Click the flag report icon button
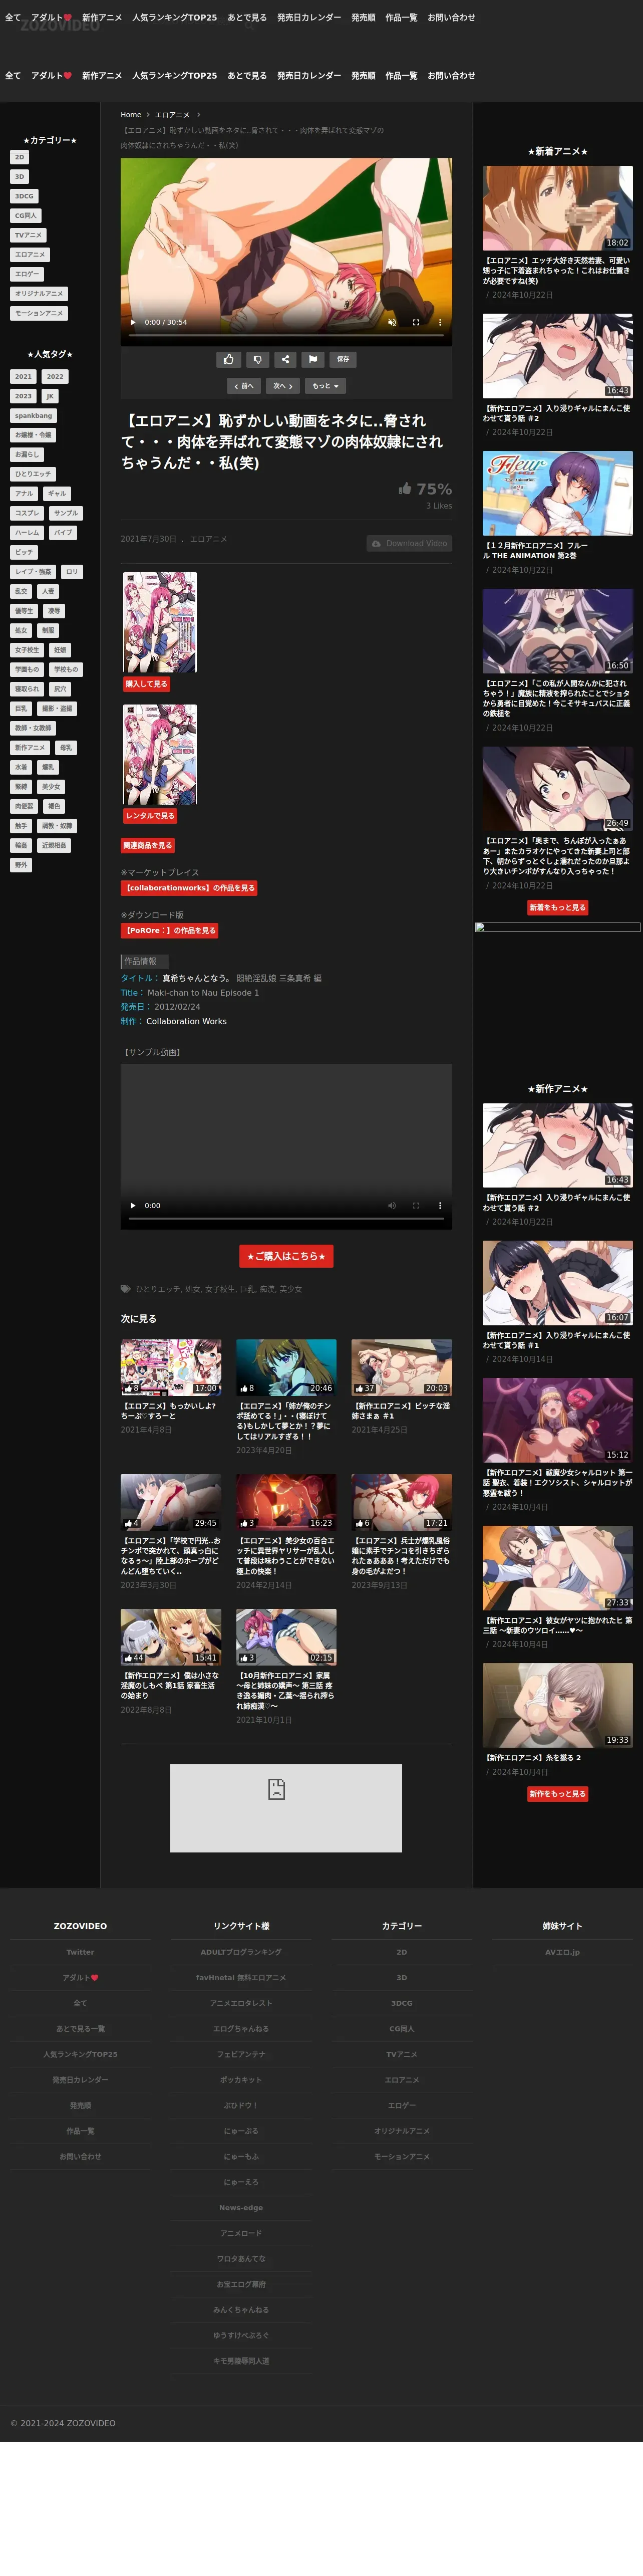This screenshot has width=643, height=2576. point(313,359)
